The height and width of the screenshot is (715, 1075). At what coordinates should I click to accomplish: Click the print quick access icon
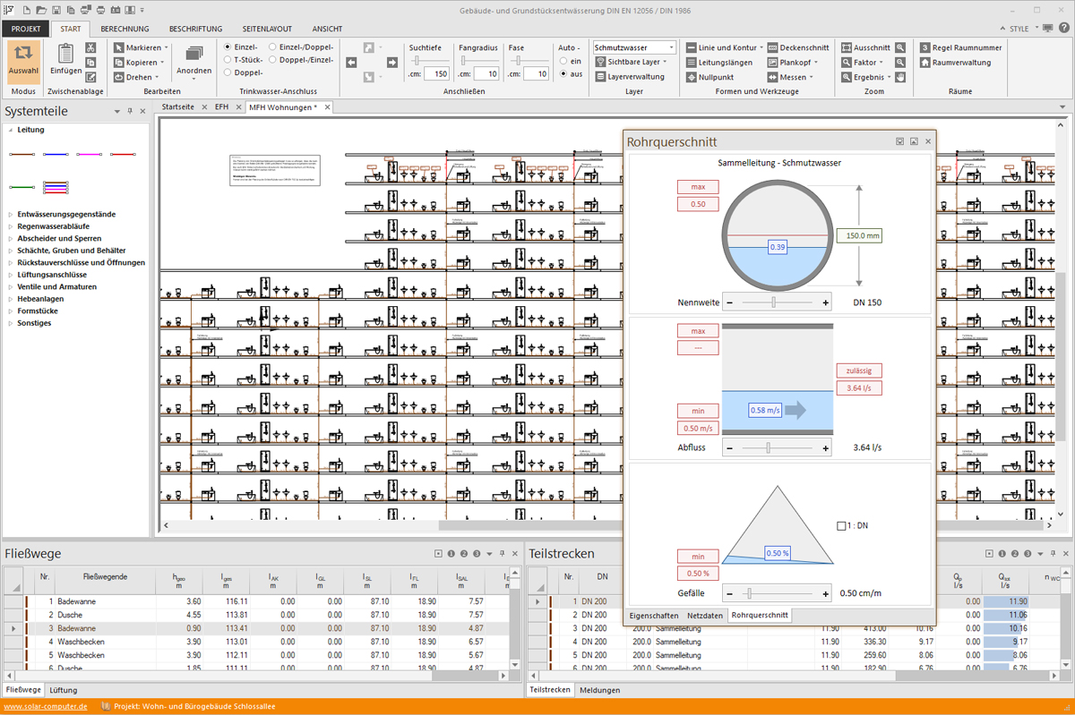[x=100, y=9]
